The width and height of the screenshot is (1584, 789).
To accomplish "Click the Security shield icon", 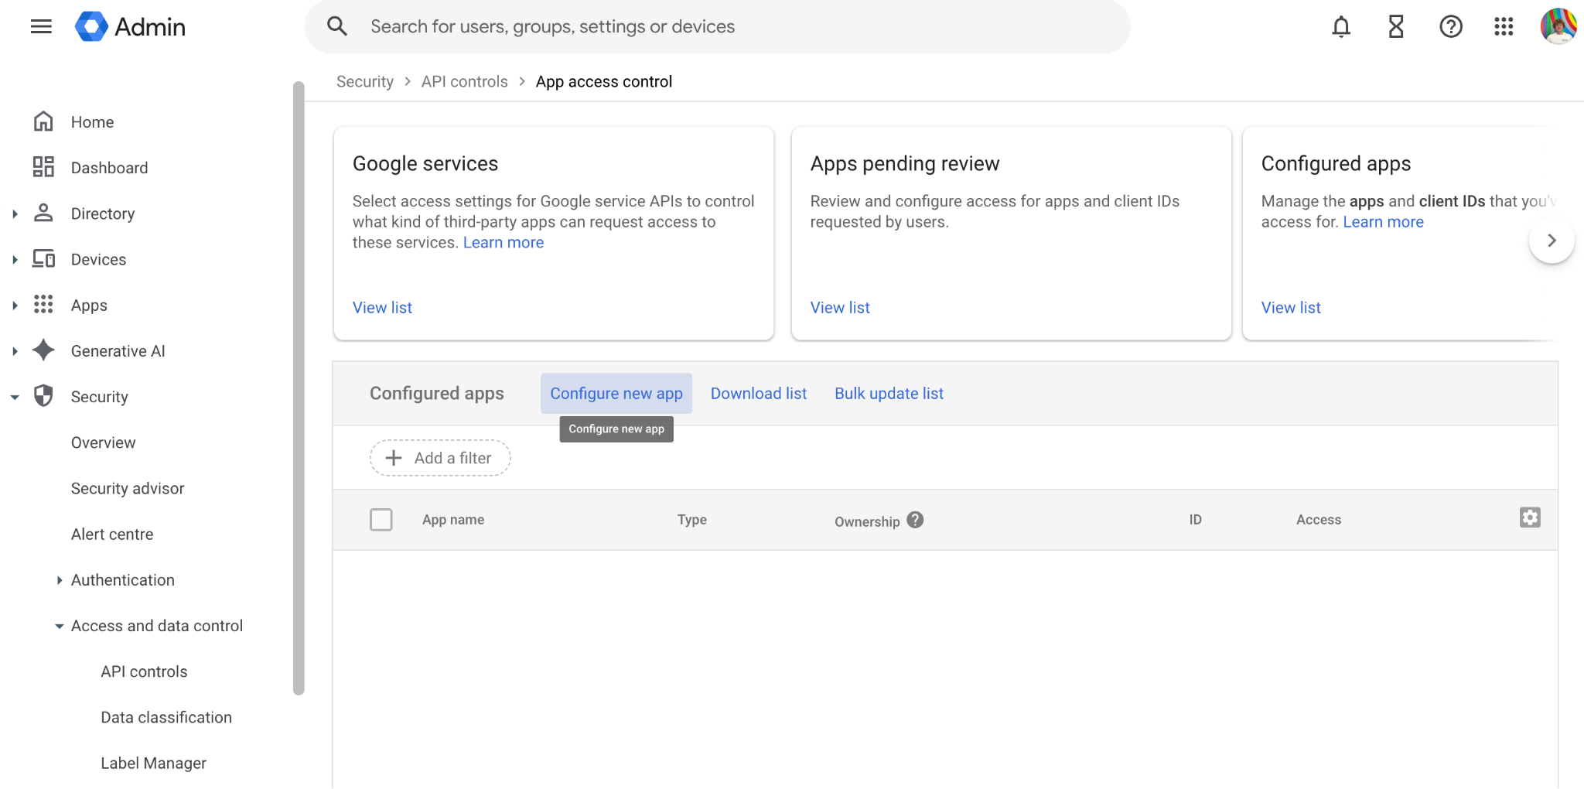I will [43, 396].
